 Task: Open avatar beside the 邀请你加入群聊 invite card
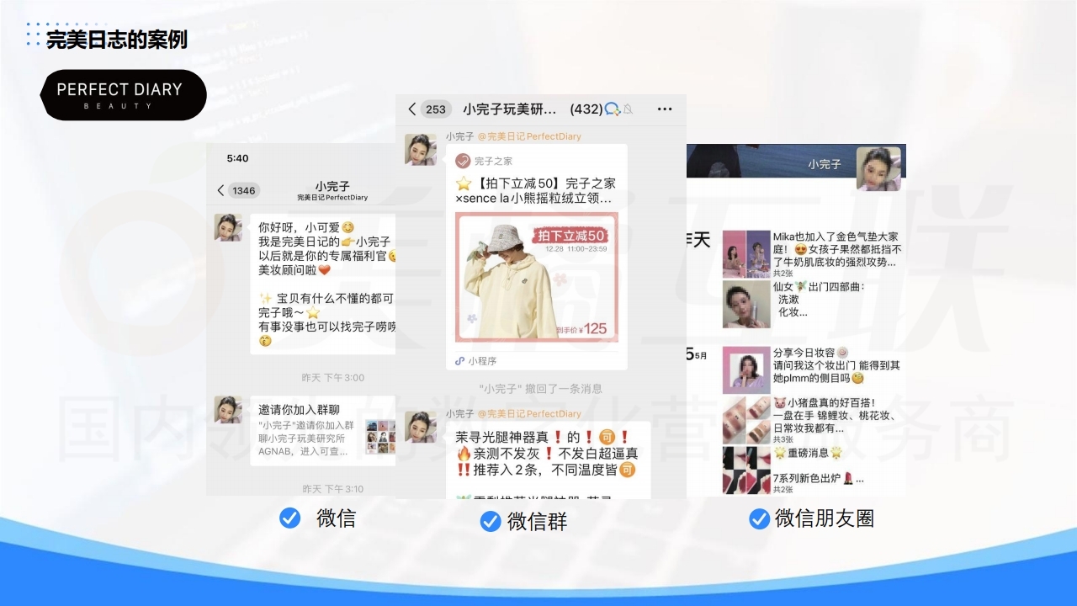(227, 409)
